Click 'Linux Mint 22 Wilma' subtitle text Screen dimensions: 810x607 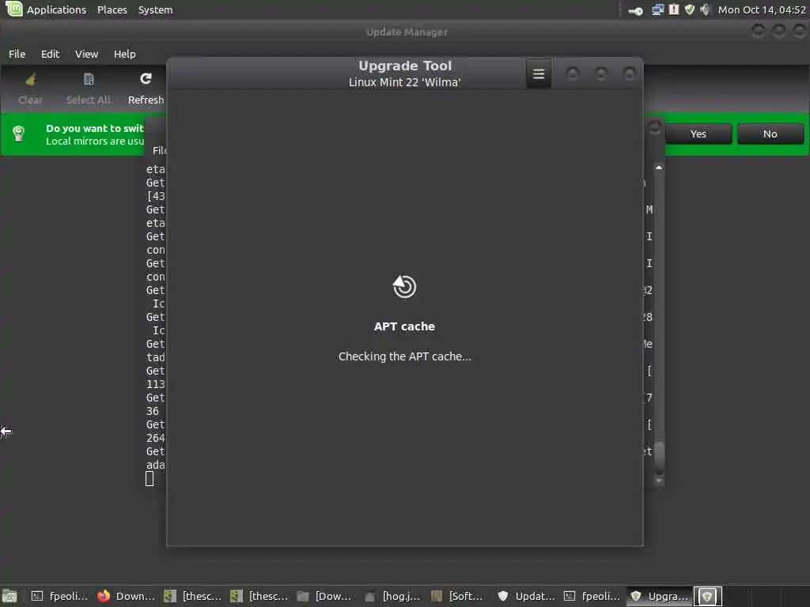click(x=404, y=82)
